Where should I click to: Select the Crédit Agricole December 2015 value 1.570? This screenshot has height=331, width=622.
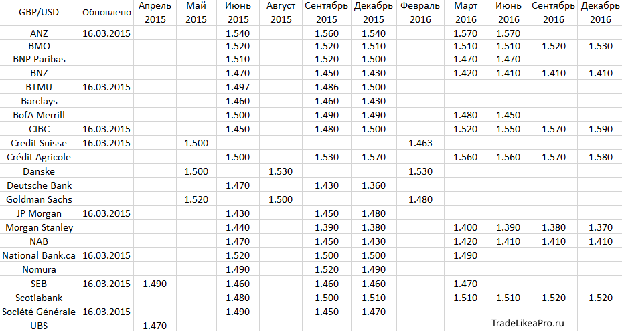[374, 157]
